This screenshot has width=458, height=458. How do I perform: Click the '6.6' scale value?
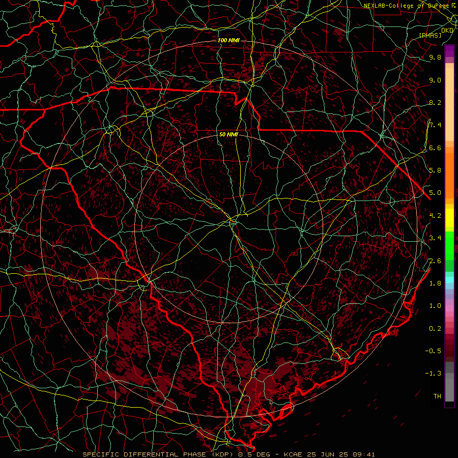[435, 148]
